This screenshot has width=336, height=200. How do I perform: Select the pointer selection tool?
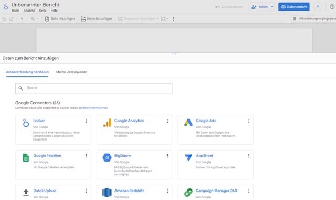click(22, 19)
